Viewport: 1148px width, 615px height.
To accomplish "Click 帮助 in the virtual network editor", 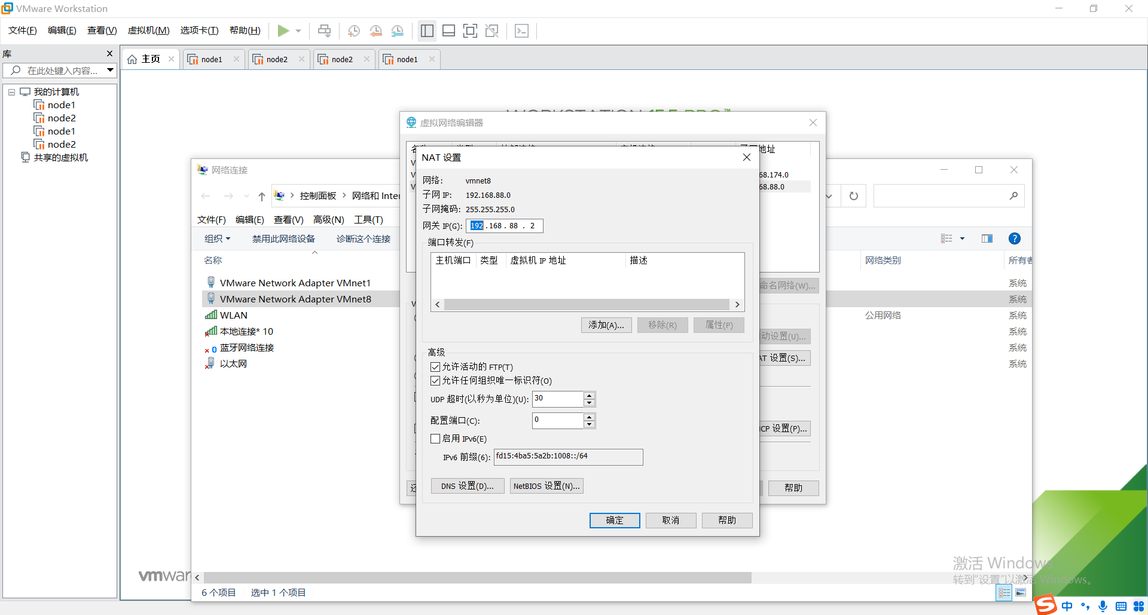I will pyautogui.click(x=793, y=488).
